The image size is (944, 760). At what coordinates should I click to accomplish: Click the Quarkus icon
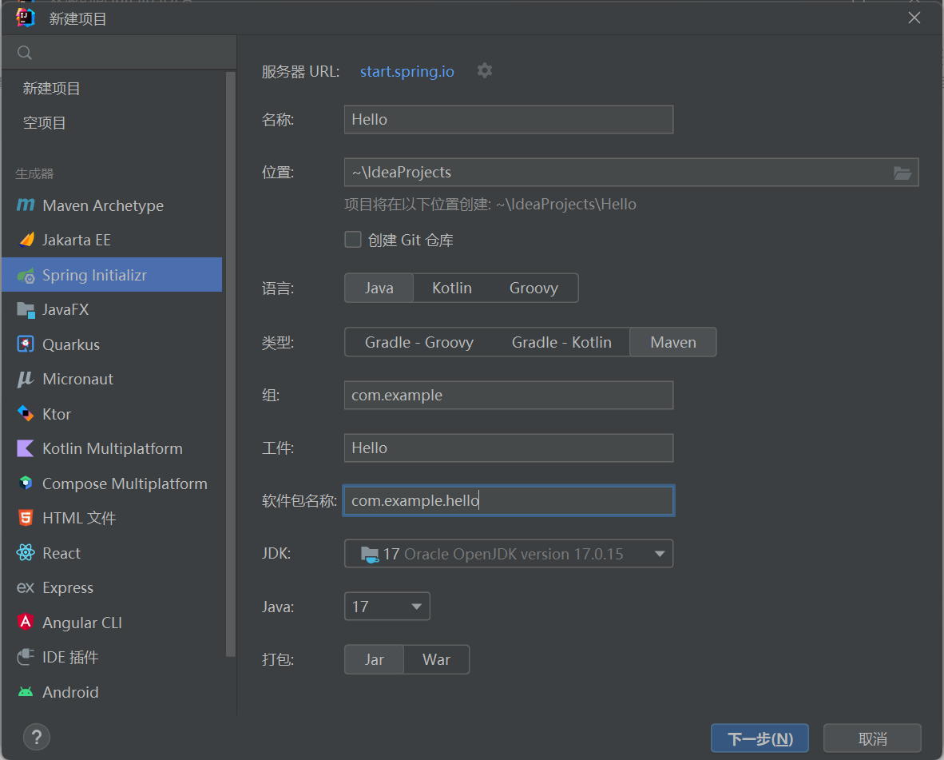tap(26, 344)
